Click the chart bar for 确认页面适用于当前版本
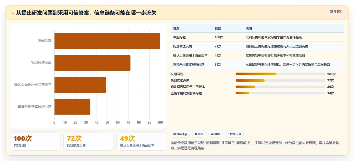Screen dimensions: 354x161 tap(80, 85)
